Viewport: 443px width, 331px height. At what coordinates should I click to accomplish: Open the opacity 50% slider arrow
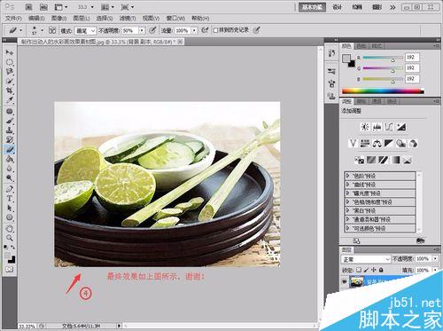(x=143, y=30)
